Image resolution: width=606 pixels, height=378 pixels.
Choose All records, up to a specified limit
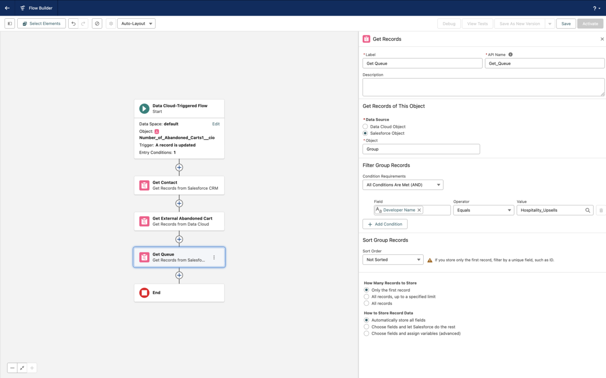(x=367, y=297)
